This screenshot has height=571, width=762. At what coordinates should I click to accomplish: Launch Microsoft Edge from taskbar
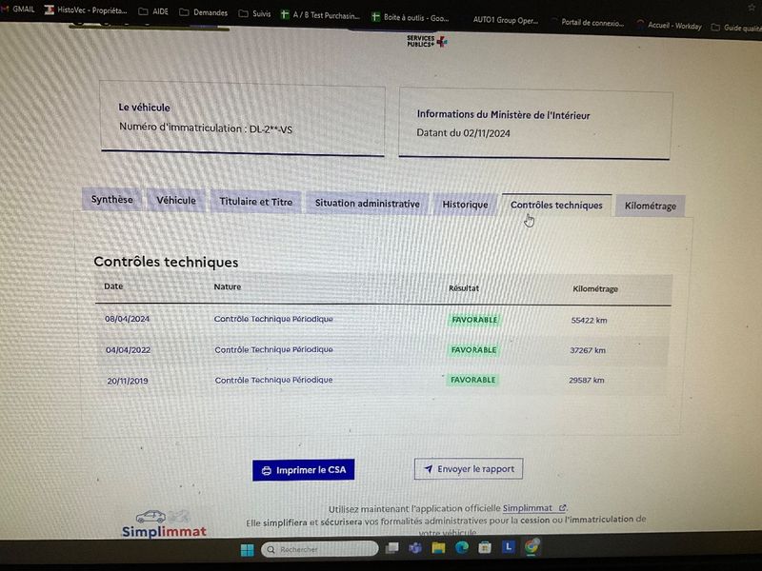click(462, 548)
